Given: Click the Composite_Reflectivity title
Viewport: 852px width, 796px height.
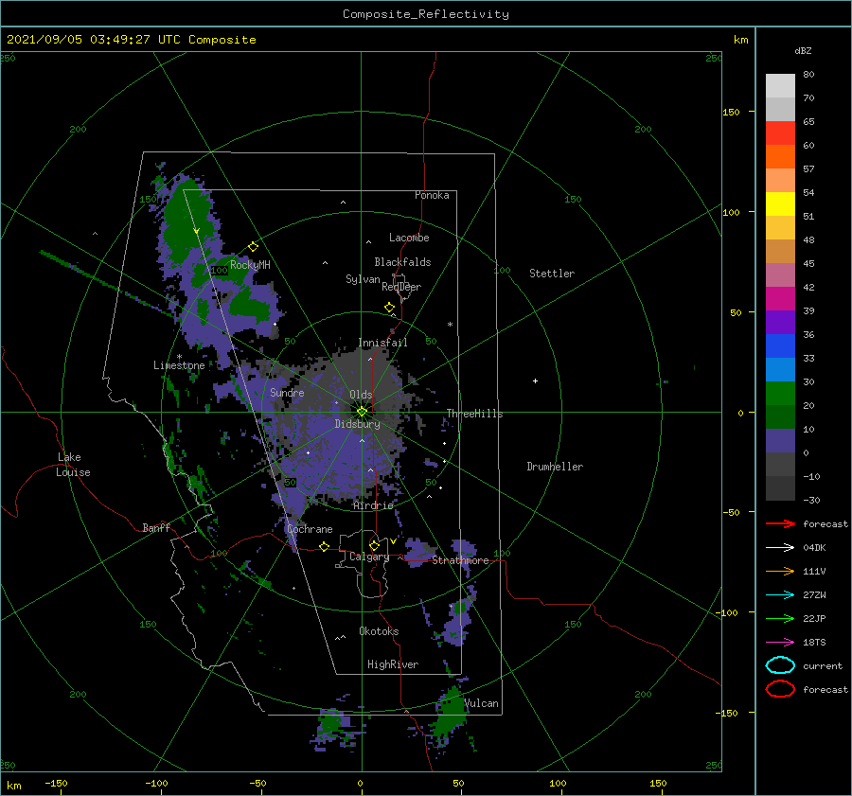Looking at the screenshot, I should pyautogui.click(x=426, y=14).
